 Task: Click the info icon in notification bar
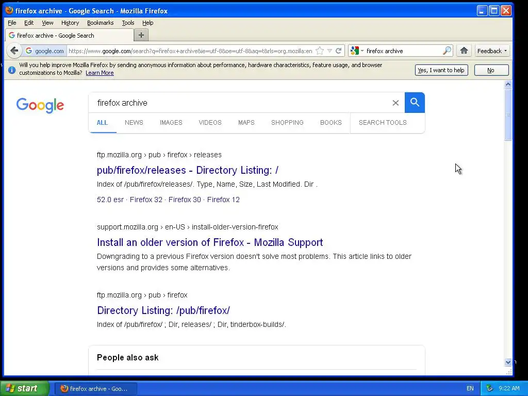[12, 70]
